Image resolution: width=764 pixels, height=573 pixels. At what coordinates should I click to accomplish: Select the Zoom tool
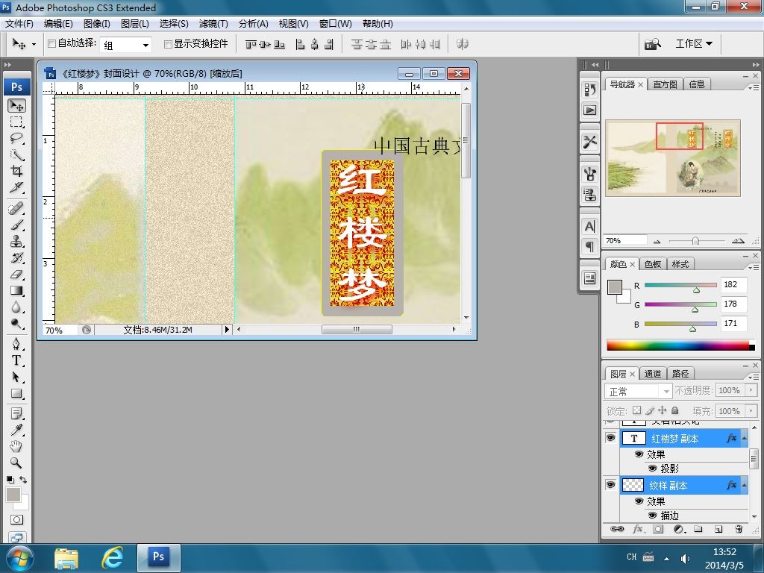[16, 463]
